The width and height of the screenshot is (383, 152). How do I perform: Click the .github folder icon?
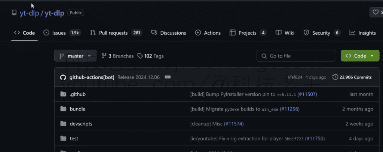63,94
